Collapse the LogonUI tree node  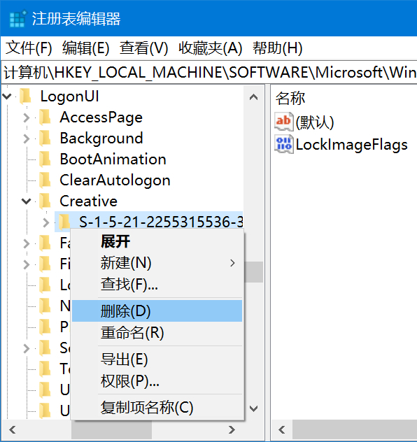(7, 97)
